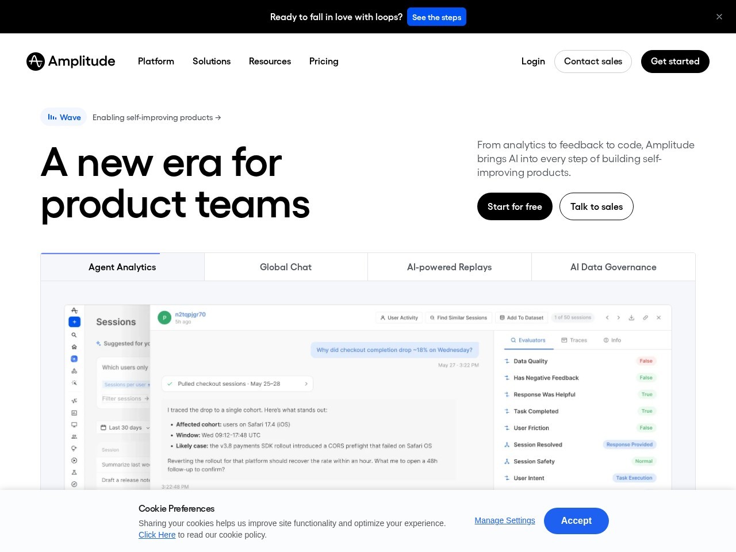Open the users group icon in the sidebar
Screen dimensions: 736x552
(74, 436)
